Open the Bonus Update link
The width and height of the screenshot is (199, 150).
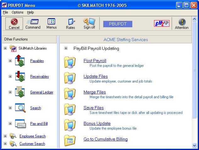tap(97, 124)
